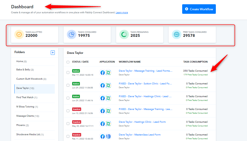Open FIXED - Dave Taylor - Massage Training workflow
The height and width of the screenshot is (141, 247).
pos(145,109)
